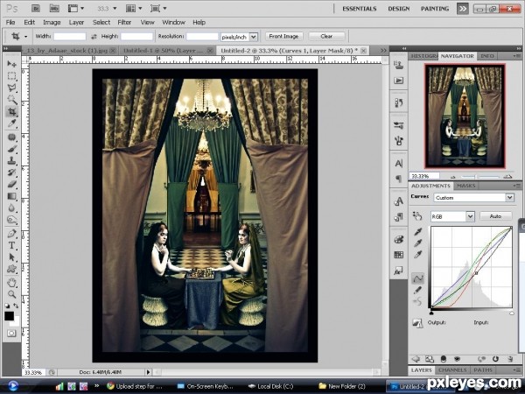Image resolution: width=525 pixels, height=394 pixels.
Task: Open the Crop tool preset picker arrow
Action: 25,37
